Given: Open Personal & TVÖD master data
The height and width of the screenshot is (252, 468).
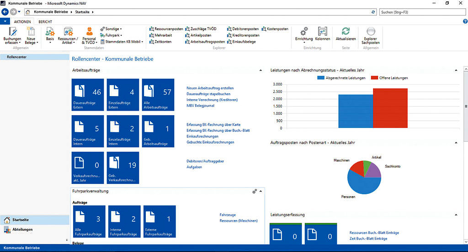Looking at the screenshot, I should [89, 32].
